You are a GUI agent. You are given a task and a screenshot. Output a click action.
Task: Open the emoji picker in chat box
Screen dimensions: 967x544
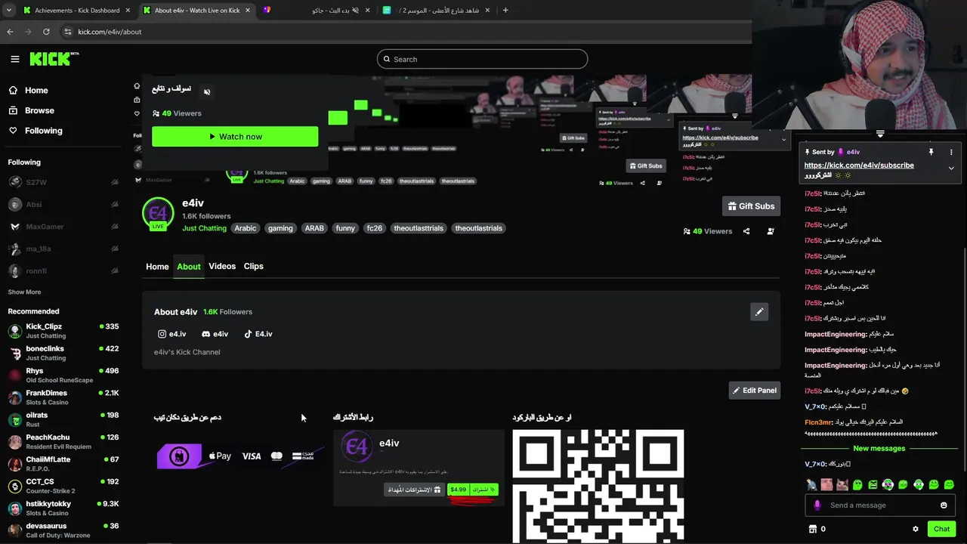click(x=944, y=505)
